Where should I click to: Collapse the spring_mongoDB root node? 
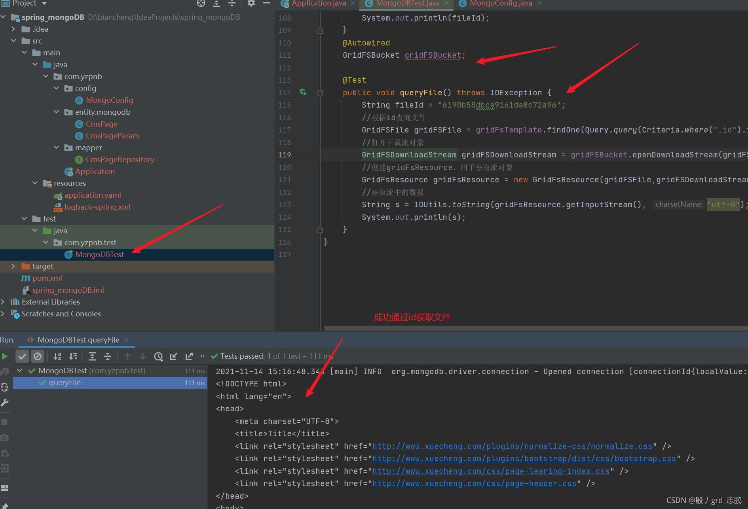click(4, 17)
